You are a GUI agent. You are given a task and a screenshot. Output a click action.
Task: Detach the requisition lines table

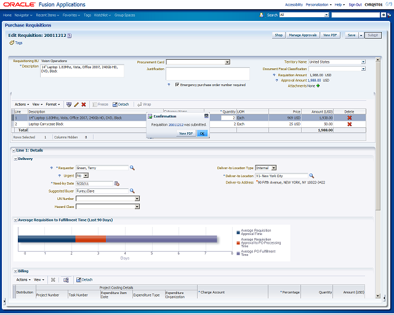coord(121,105)
